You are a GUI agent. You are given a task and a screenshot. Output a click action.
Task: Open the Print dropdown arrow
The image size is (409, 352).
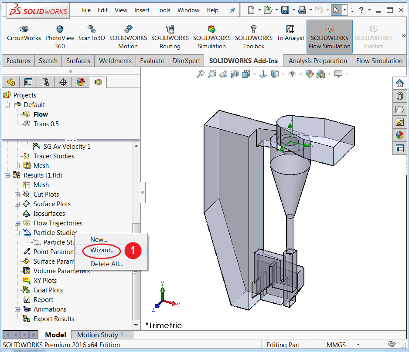(x=310, y=10)
